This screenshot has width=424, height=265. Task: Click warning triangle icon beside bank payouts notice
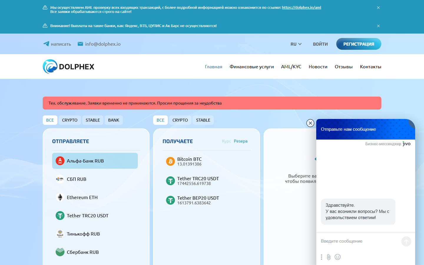[45, 26]
